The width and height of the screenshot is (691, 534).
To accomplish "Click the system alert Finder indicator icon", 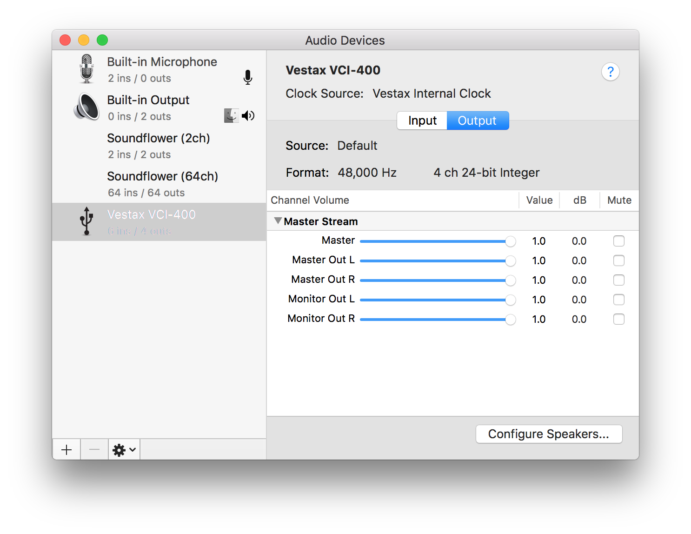I will point(231,115).
